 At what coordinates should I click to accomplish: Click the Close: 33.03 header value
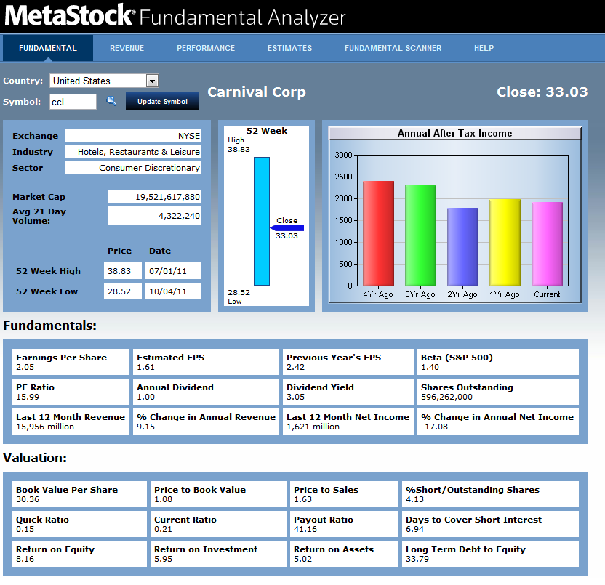click(x=542, y=92)
